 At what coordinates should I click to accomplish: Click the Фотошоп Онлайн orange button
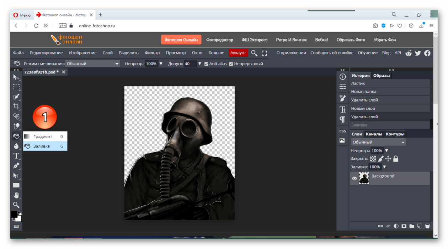click(181, 40)
